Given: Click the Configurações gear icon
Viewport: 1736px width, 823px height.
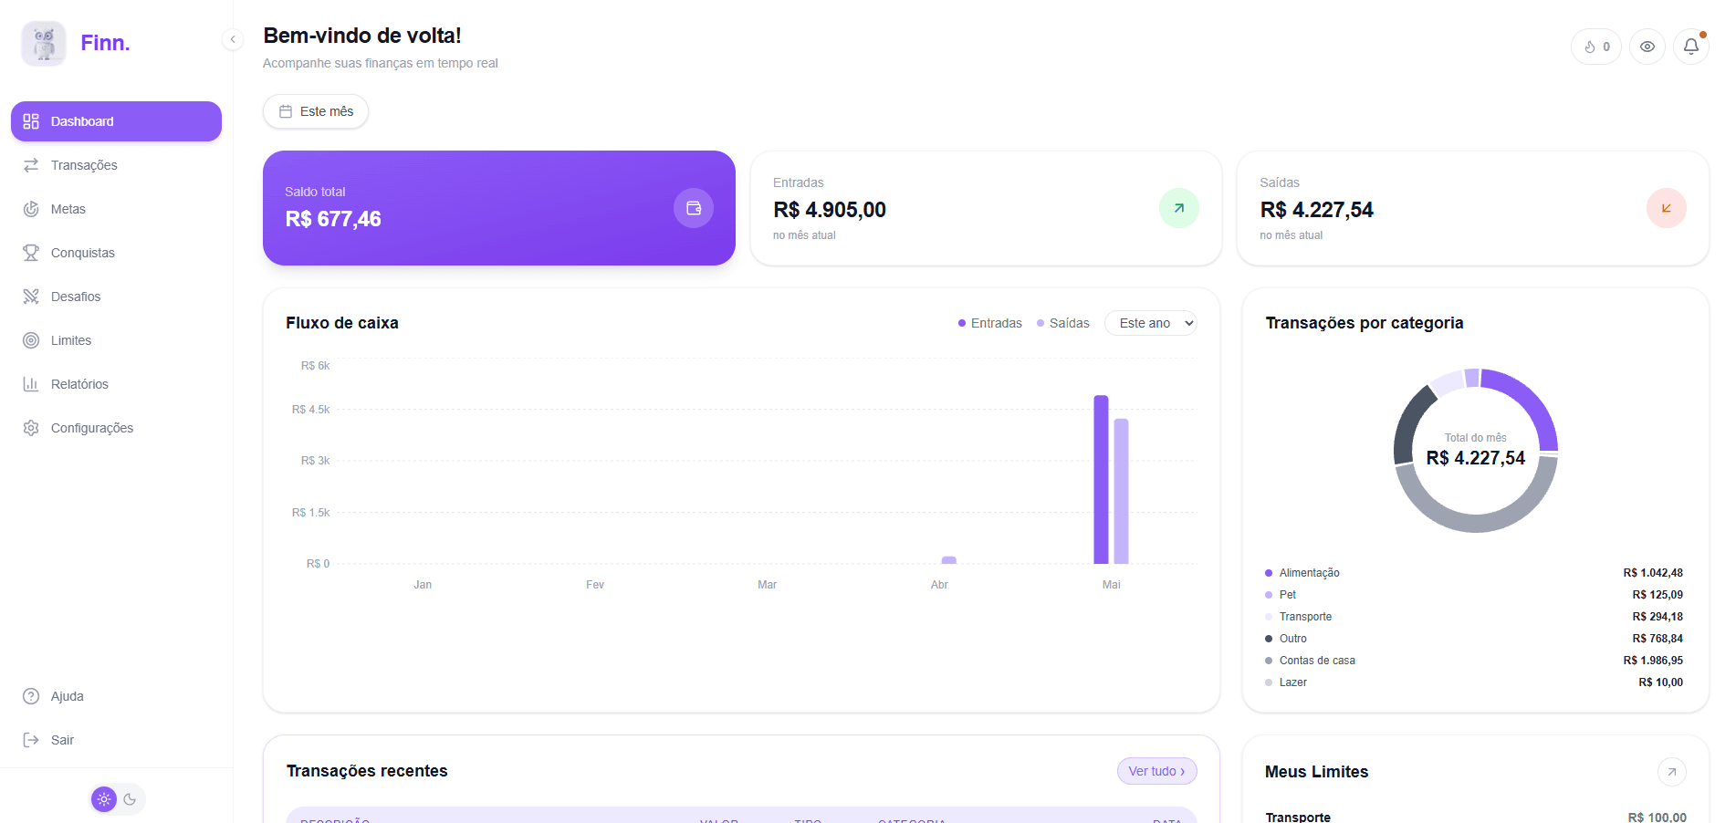Looking at the screenshot, I should click(x=31, y=428).
